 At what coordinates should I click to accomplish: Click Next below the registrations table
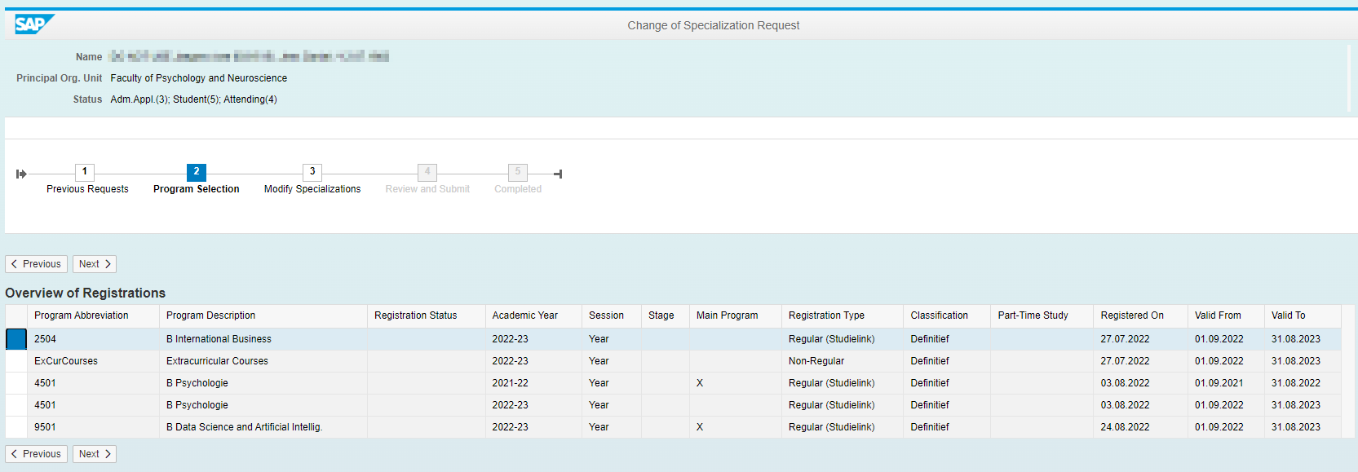pyautogui.click(x=95, y=454)
